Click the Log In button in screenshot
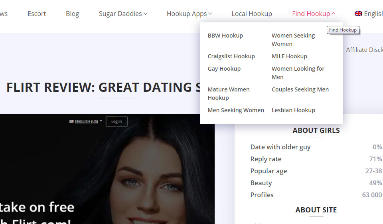This screenshot has width=383, height=224. coord(116,121)
